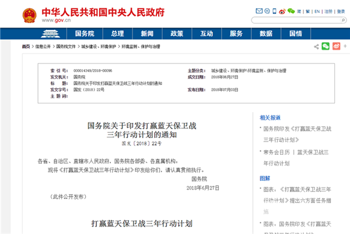Open the 数据 navigation tab
Viewport: 350px width, 234px height.
266,34
